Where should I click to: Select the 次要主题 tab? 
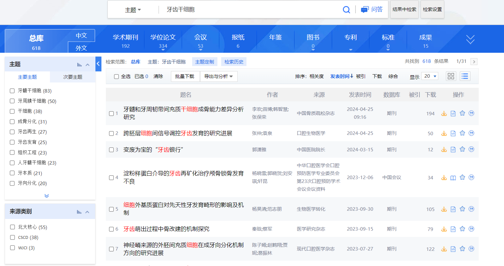coord(73,77)
